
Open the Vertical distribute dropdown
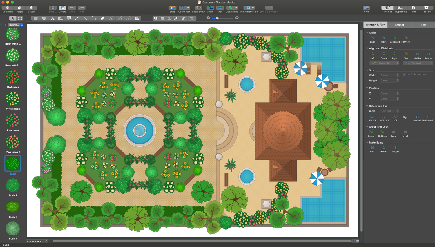point(418,63)
